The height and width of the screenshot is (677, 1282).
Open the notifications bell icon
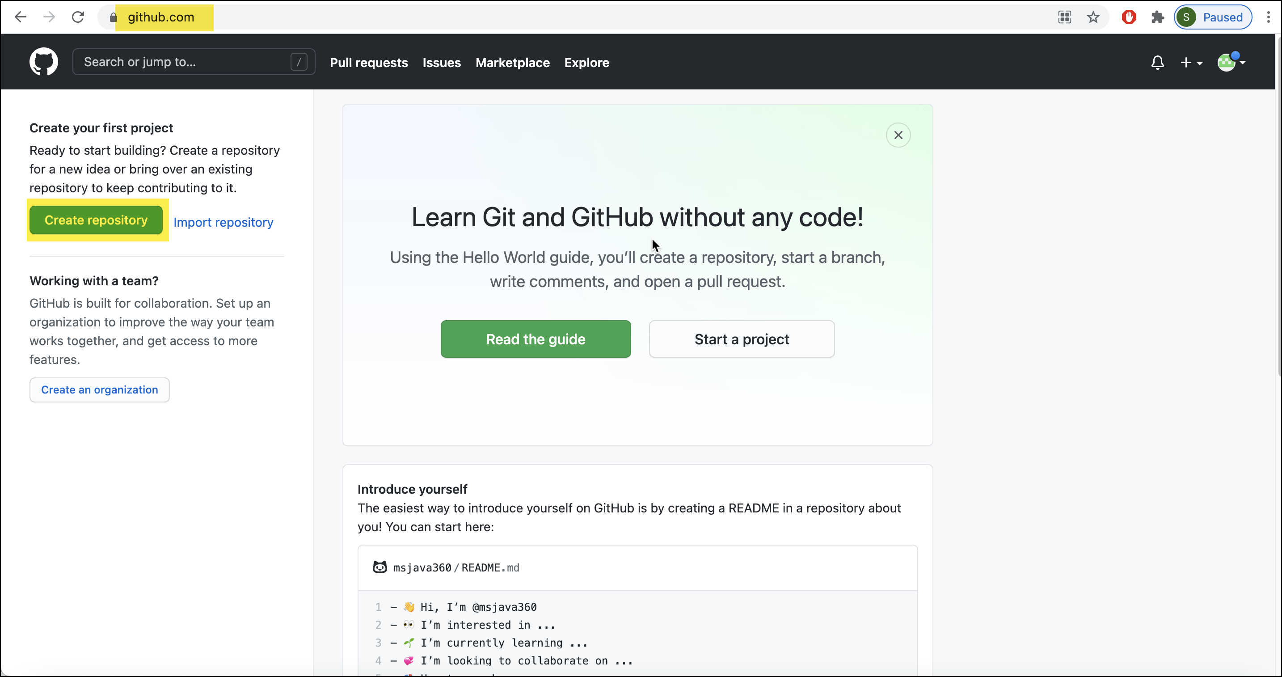[x=1157, y=63]
